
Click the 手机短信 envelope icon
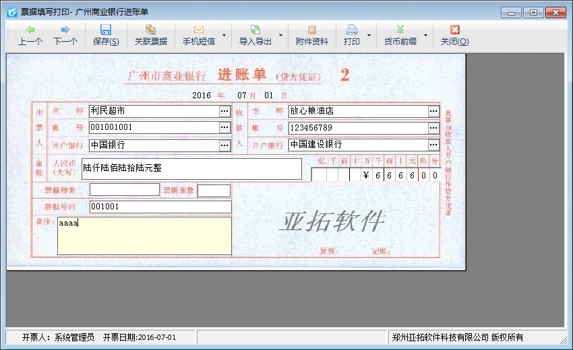point(198,30)
